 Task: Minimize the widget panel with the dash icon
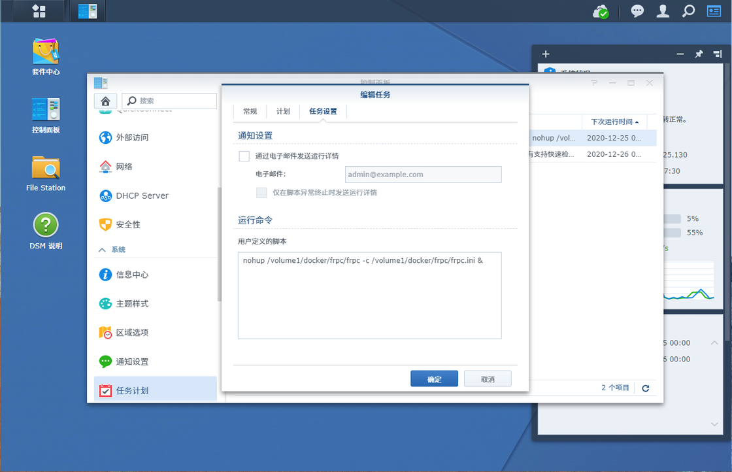[x=680, y=54]
